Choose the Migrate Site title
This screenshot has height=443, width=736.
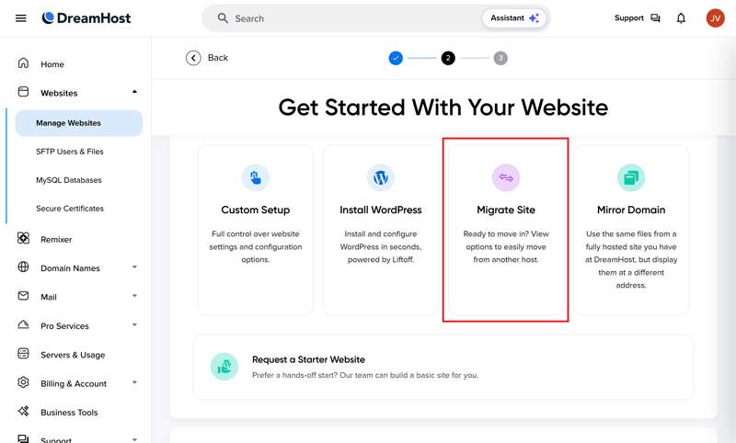tap(506, 210)
